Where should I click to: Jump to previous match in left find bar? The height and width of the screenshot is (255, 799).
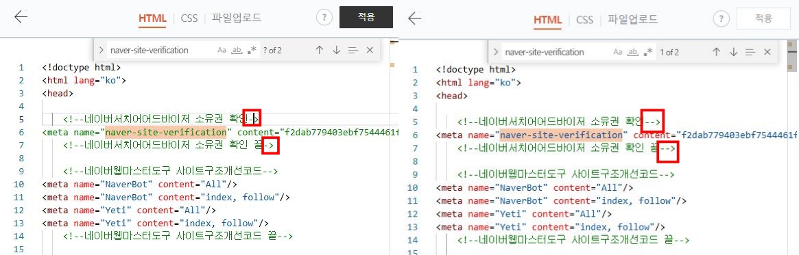point(320,50)
